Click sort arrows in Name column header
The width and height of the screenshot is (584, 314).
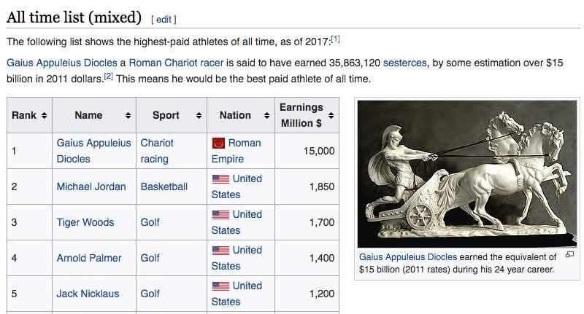[x=128, y=116]
